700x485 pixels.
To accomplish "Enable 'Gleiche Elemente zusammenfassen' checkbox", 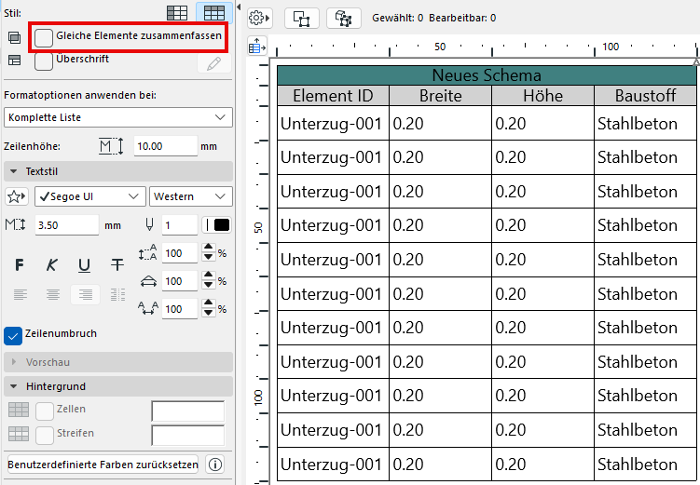I will pyautogui.click(x=44, y=36).
